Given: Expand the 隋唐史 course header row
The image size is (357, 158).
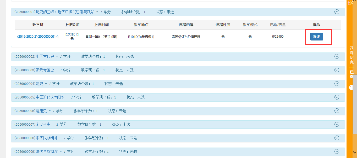Looking at the screenshot, I should click(x=157, y=111).
